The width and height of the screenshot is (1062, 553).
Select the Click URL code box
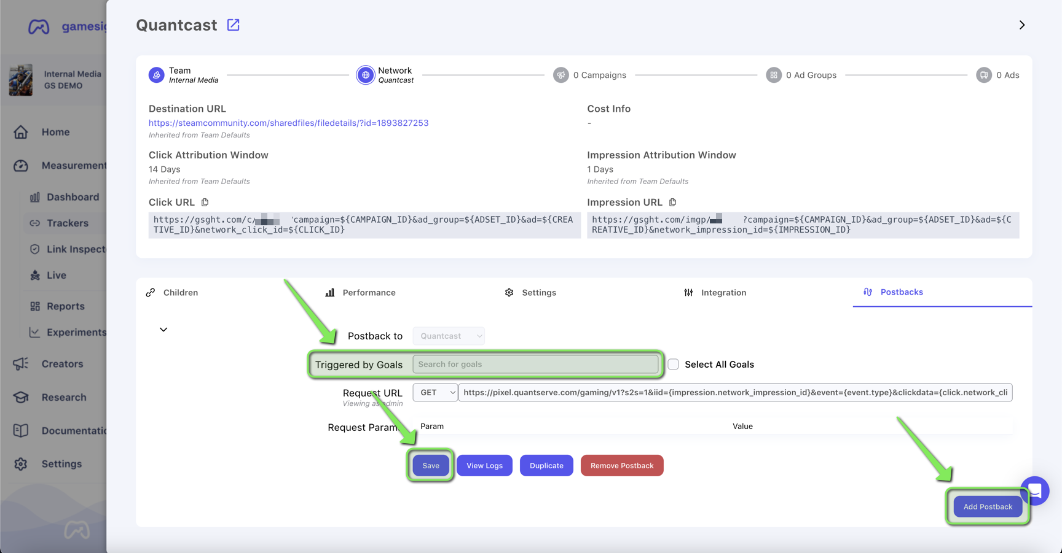pos(364,225)
